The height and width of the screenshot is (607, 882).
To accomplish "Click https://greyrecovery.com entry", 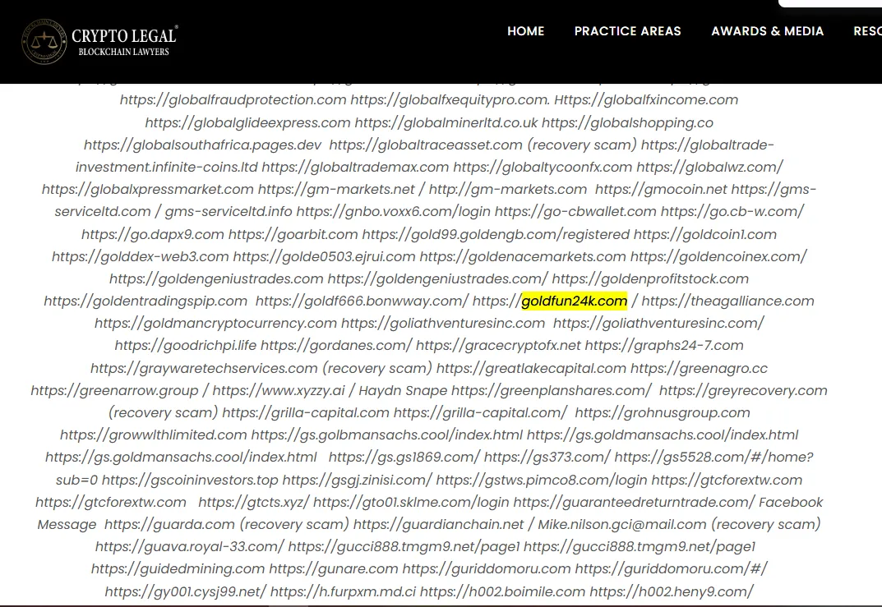I will (x=743, y=390).
